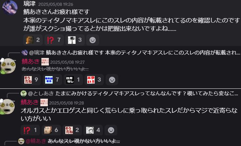Screen dimensions: 241x146
Task: Jump to the quoted @鯖あき reply at bottom
Action: pos(69,141)
